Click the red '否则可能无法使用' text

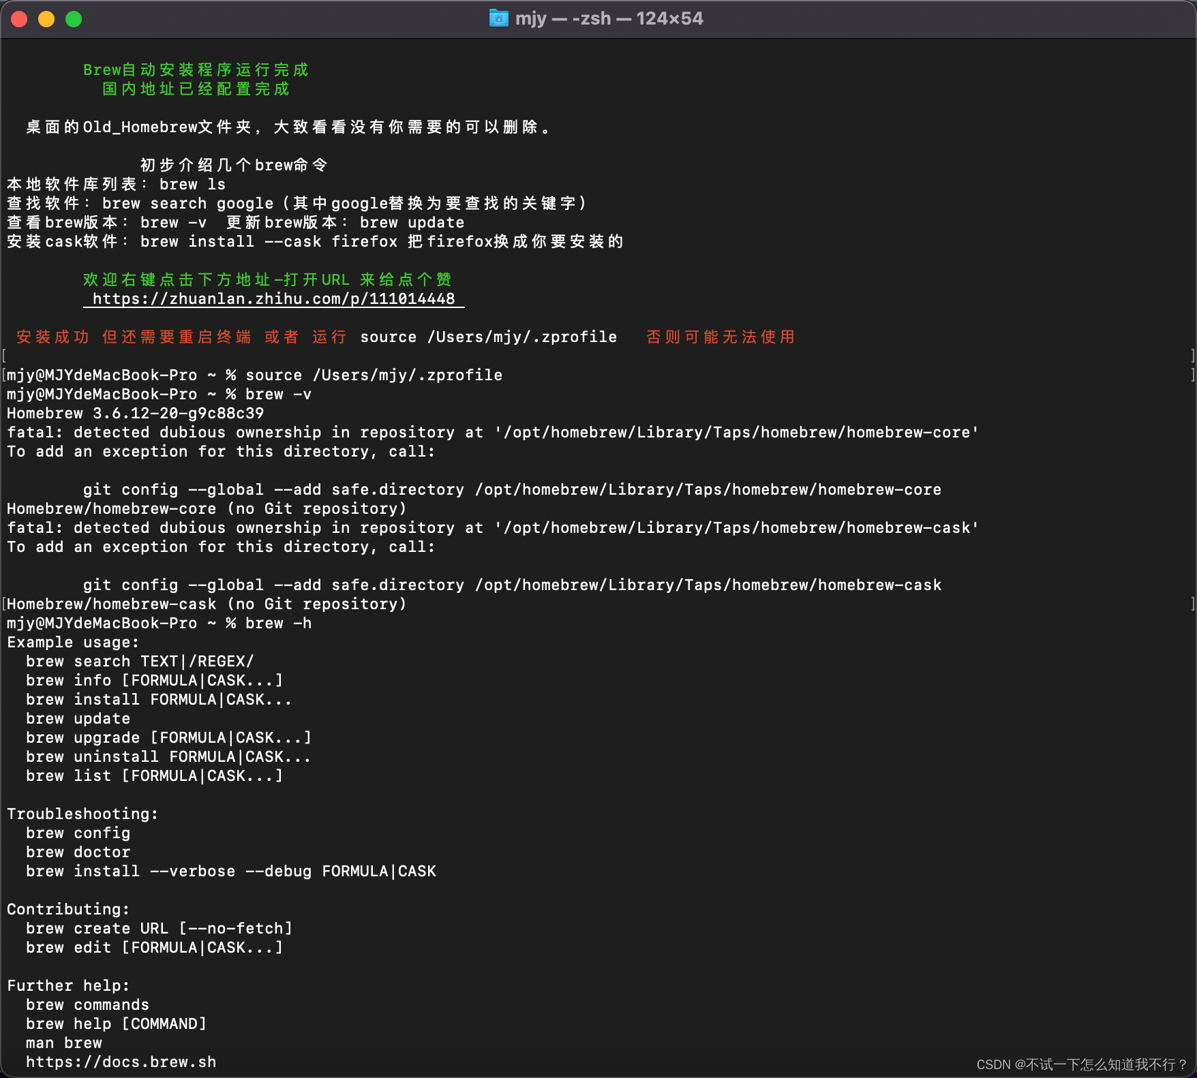point(721,337)
